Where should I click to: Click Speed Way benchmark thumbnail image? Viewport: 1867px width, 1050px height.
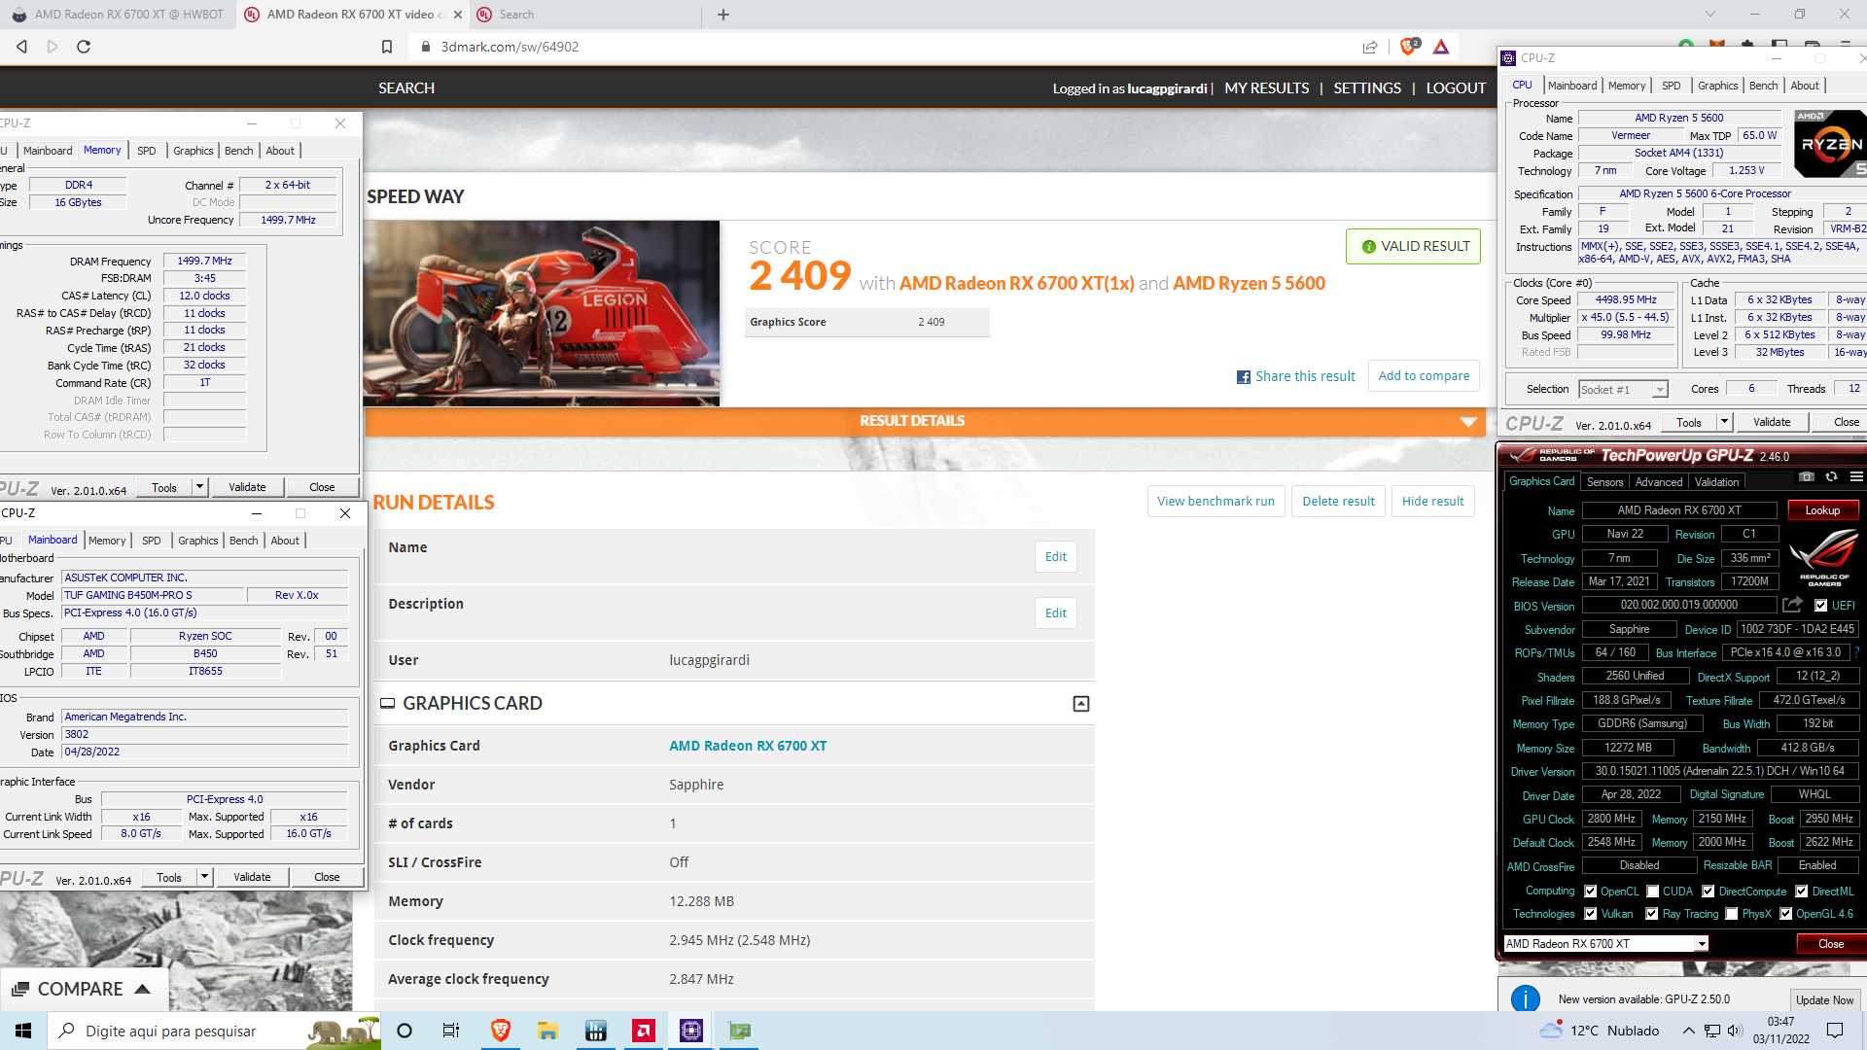[x=542, y=313]
